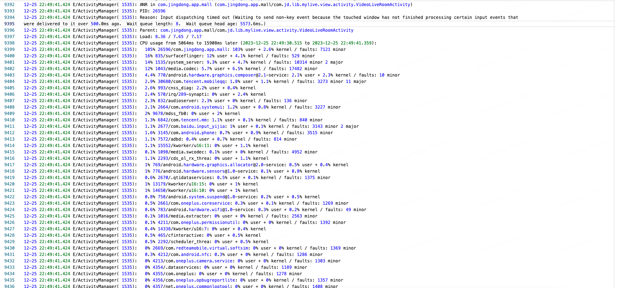This screenshot has height=288, width=617.
Task: Select '2292/scheduler_threa' entry
Action: [x=184, y=242]
